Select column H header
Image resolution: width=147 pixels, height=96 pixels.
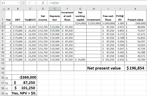[x=94, y=9]
